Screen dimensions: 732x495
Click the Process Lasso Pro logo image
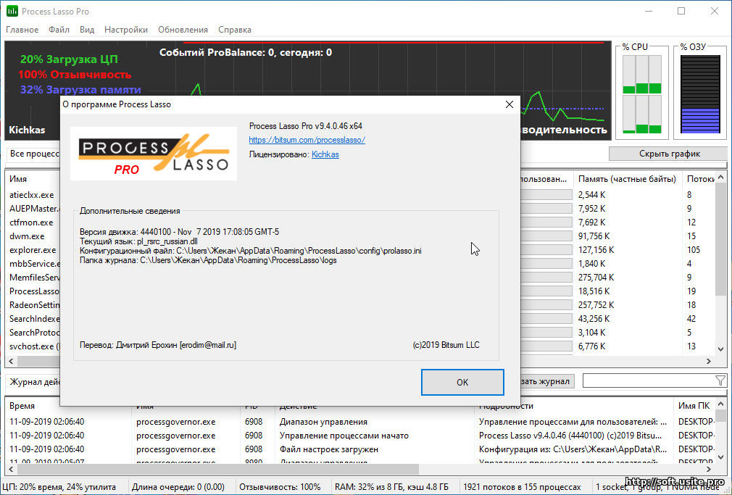[154, 154]
